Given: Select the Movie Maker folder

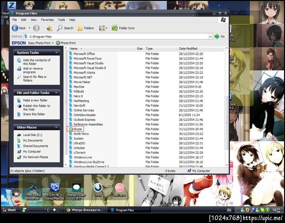Looking at the screenshot, I should (82, 82).
